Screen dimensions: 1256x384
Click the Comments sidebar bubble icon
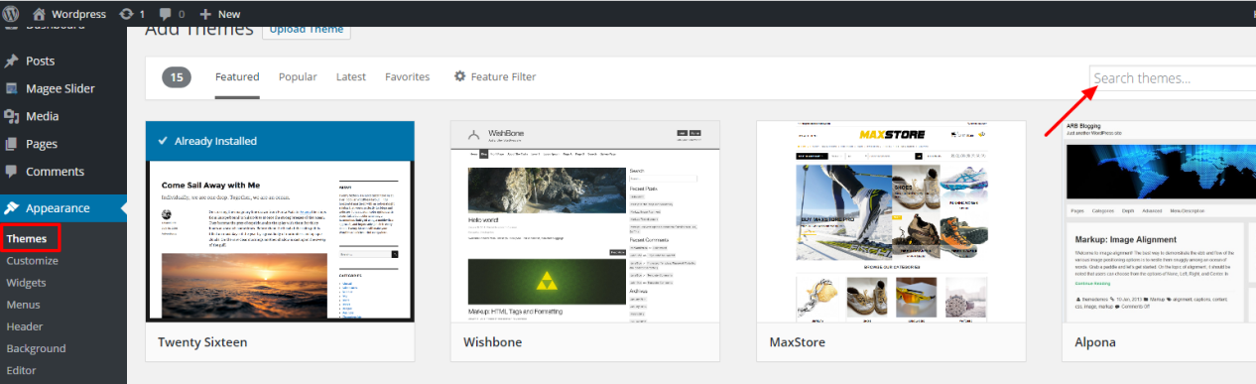coord(12,172)
